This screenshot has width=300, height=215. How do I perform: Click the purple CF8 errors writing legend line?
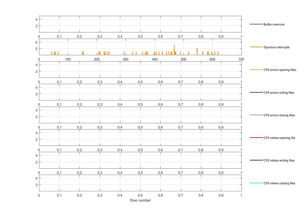[256, 92]
